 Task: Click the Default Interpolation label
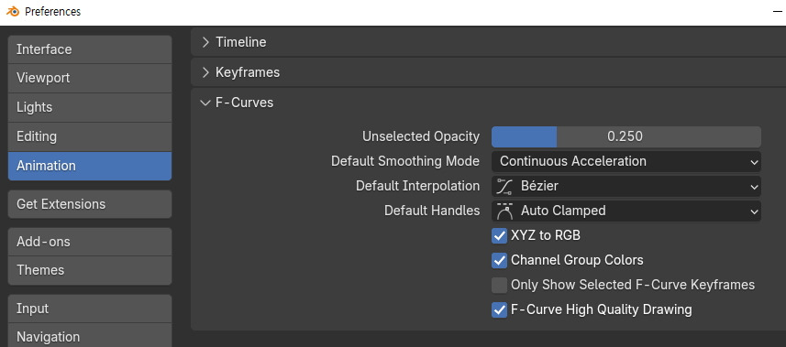[417, 186]
